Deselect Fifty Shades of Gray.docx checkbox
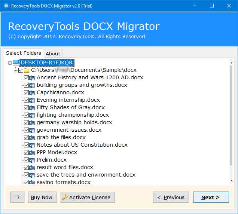The image size is (238, 214). [27, 108]
